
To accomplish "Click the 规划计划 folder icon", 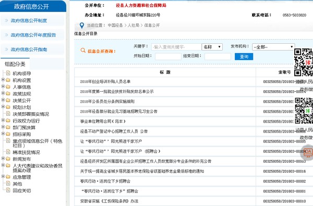I will [8, 107].
